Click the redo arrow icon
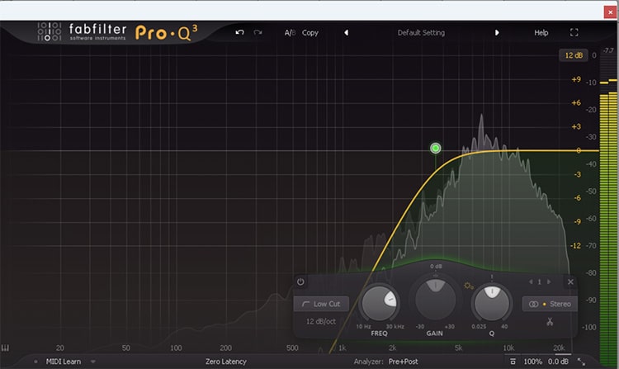Screen dimensions: 619x369 tap(258, 32)
